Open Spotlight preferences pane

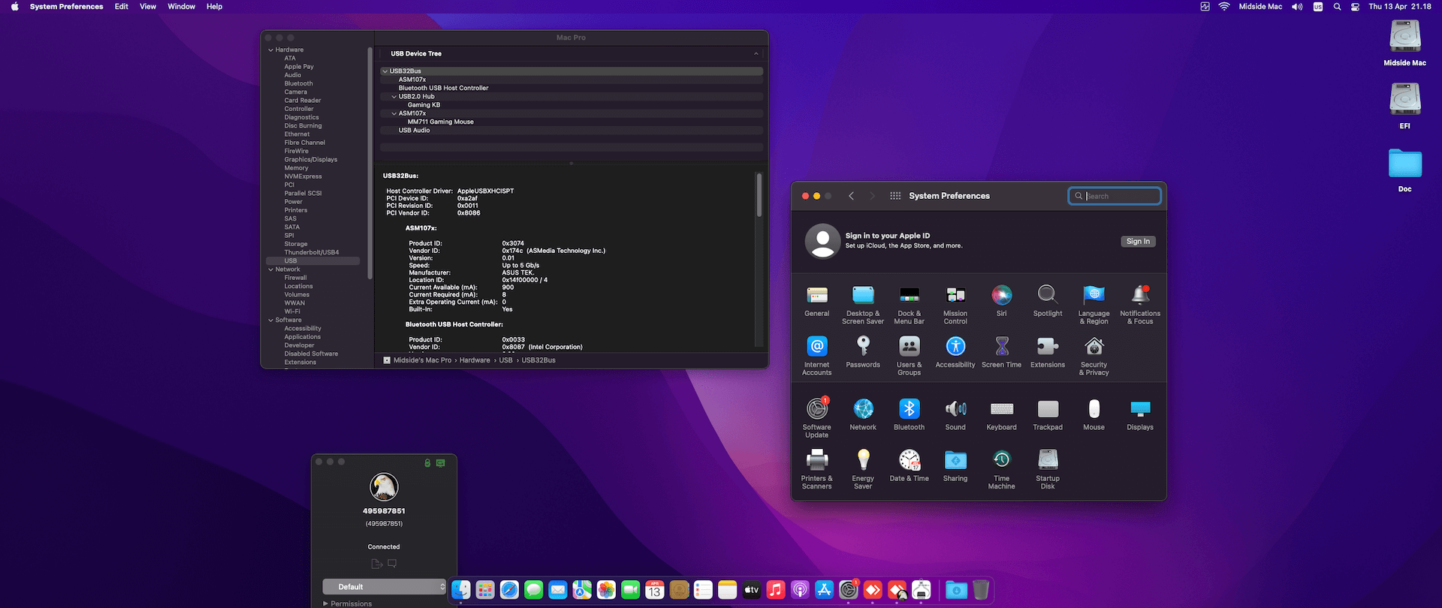click(x=1048, y=300)
